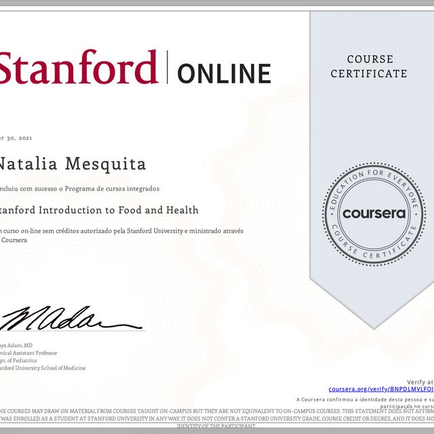Click the Dept. of Pediatrics line

(x=18, y=360)
